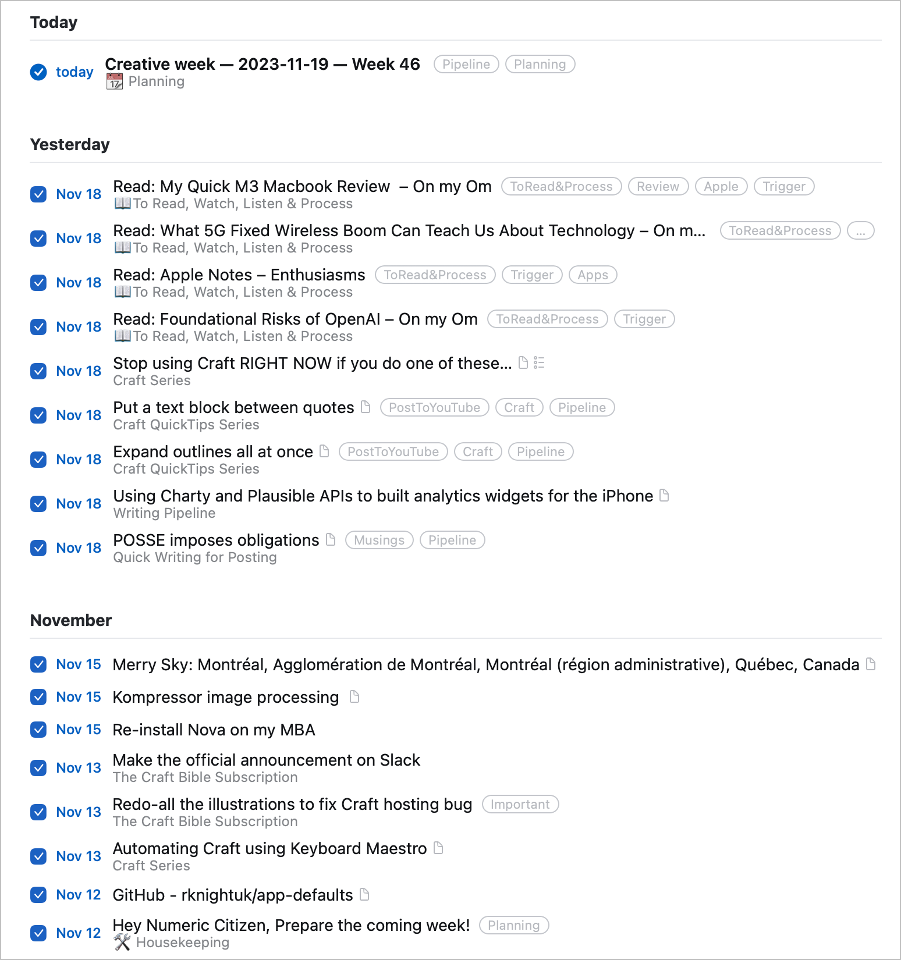Click the Yesterday section header

click(x=70, y=144)
